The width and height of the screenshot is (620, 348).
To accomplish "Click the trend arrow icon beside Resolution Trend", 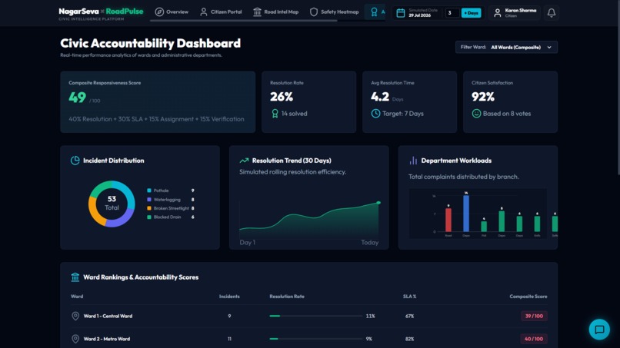I will pyautogui.click(x=244, y=161).
